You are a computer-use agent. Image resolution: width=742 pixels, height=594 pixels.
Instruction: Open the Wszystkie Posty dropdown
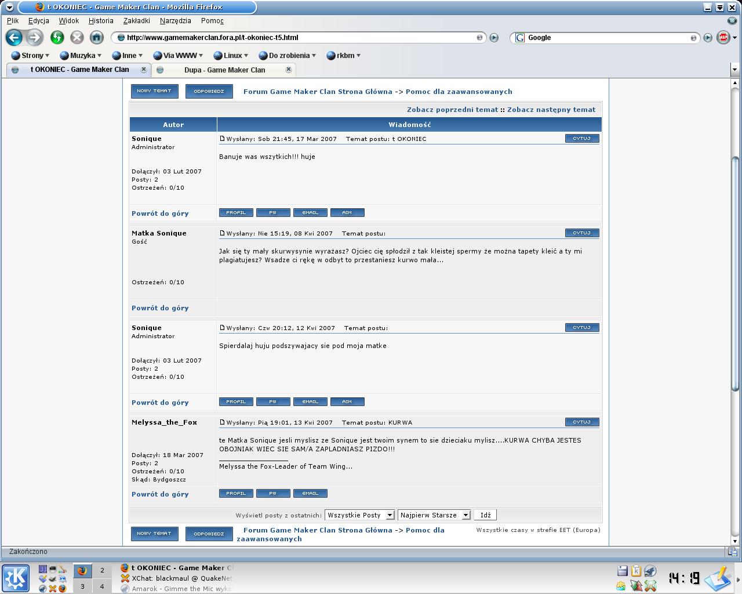(359, 515)
